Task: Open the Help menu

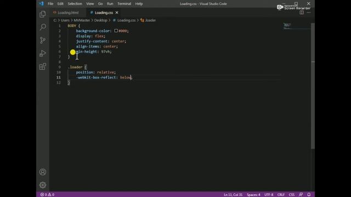Action: click(x=139, y=4)
